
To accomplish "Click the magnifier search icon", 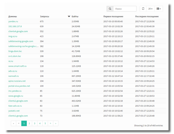I will tap(110, 9).
